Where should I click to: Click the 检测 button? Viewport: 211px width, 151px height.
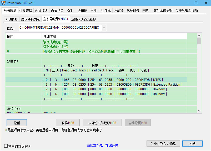click(17, 123)
